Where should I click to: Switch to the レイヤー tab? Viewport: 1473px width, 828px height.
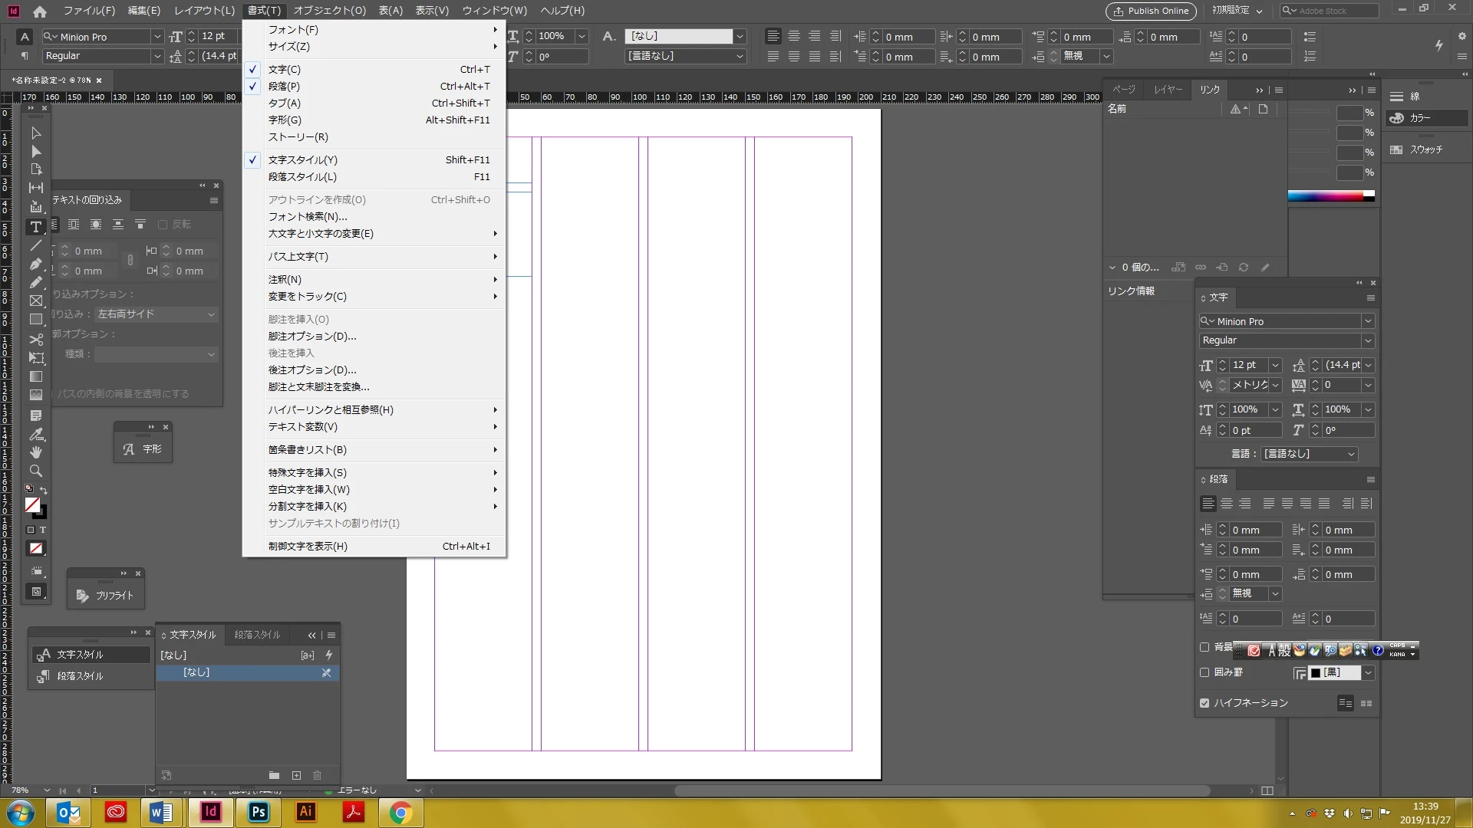pyautogui.click(x=1168, y=90)
